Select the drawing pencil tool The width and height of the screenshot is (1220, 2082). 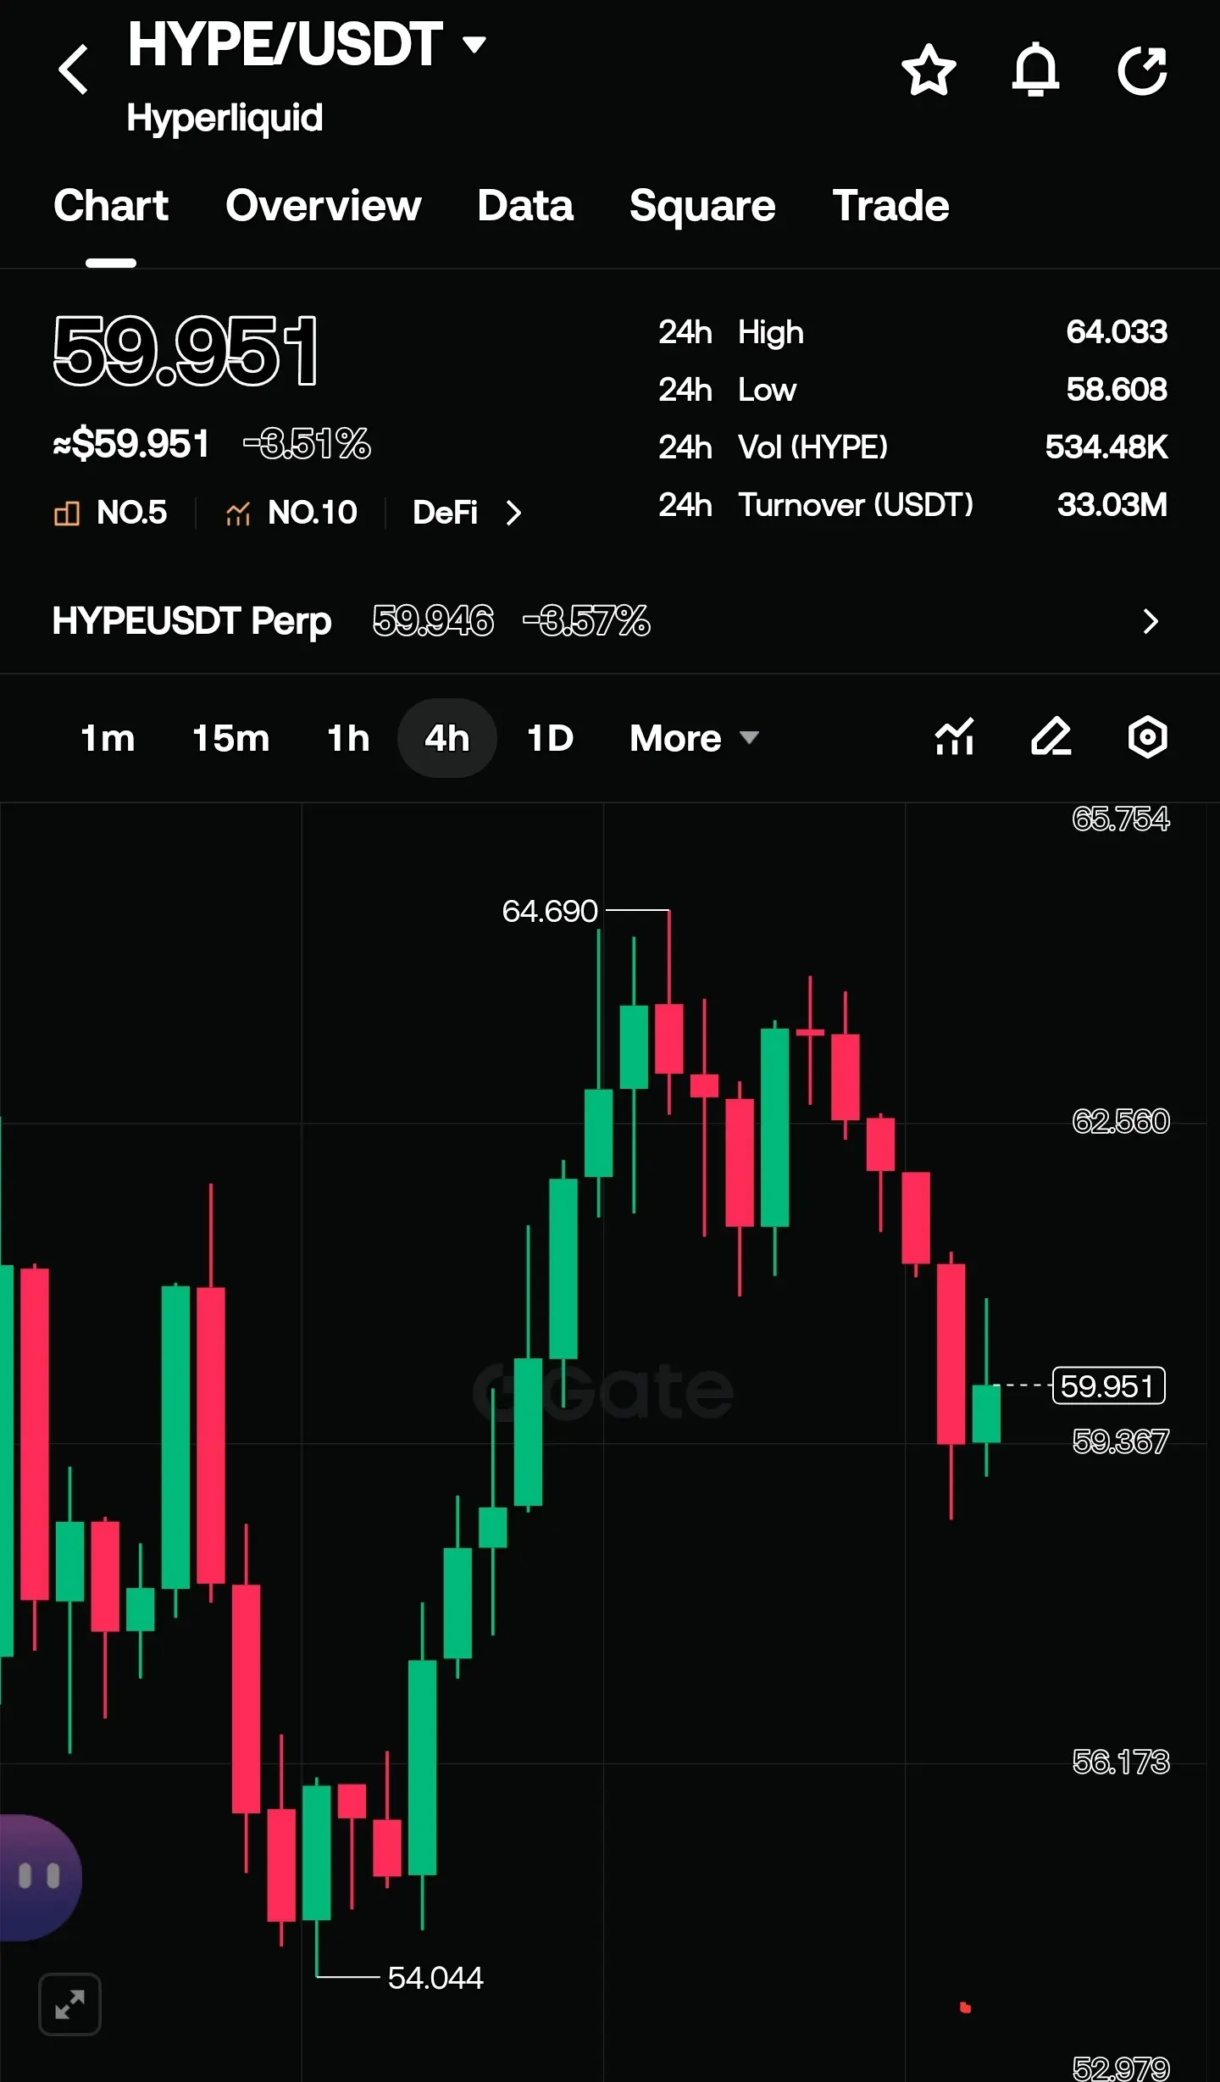pos(1051,736)
